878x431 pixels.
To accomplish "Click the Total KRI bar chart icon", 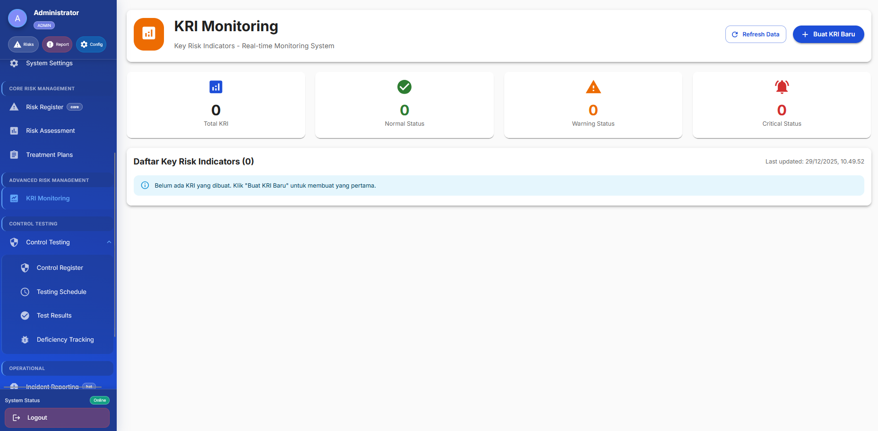I will [216, 87].
